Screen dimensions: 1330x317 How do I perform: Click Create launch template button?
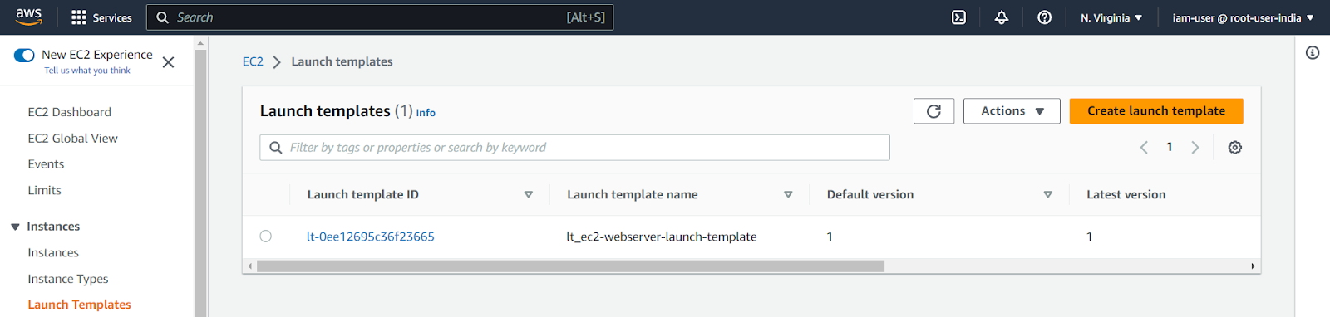[x=1156, y=111]
